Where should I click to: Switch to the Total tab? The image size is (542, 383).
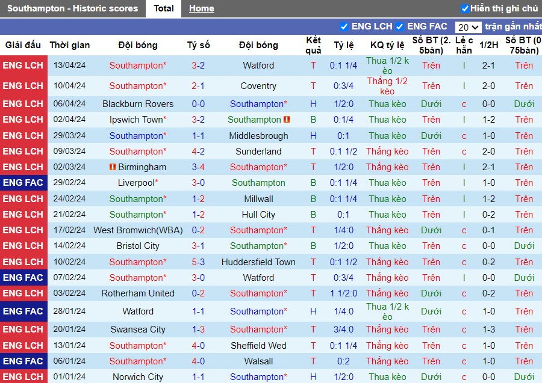[163, 8]
